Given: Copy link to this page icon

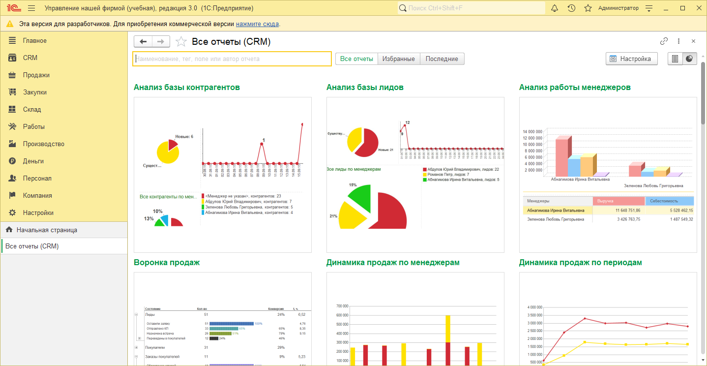Looking at the screenshot, I should (x=664, y=41).
